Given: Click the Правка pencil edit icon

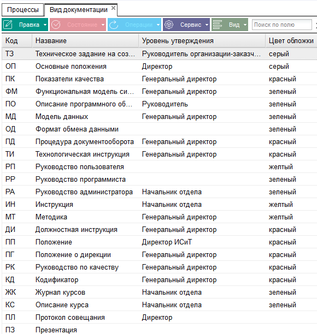Looking at the screenshot, I should (x=8, y=25).
